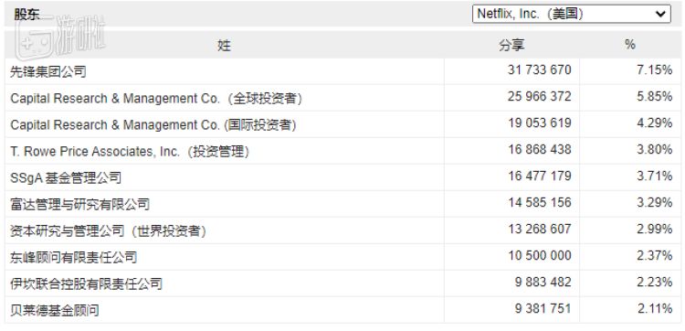Click the 股东 section title
This screenshot has height=331, width=685.
pos(26,15)
